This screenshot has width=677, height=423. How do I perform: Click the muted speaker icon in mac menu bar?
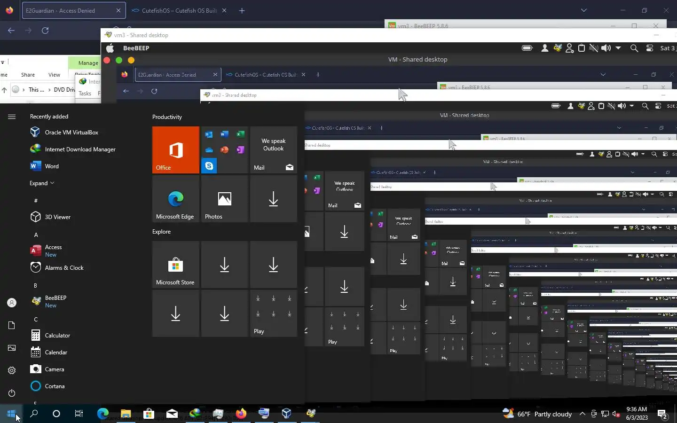594,48
